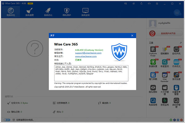The image size is (185, 123).
Task: Visit the www.wisecleaner.com homepage link
Action: (86, 56)
